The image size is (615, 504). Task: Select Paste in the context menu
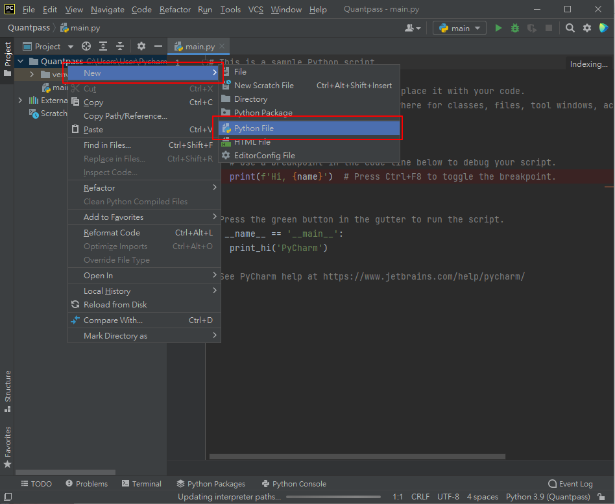144,130
